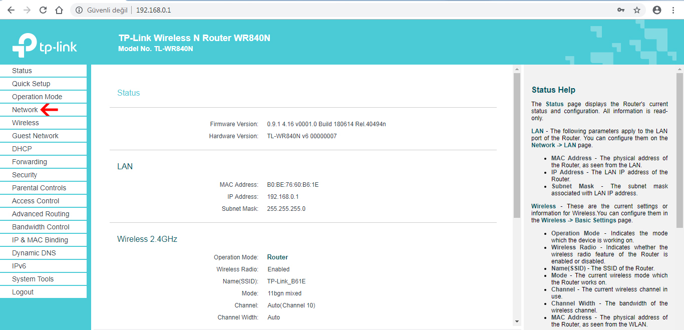The width and height of the screenshot is (684, 330).
Task: Open the saved passwords key icon
Action: [x=621, y=10]
